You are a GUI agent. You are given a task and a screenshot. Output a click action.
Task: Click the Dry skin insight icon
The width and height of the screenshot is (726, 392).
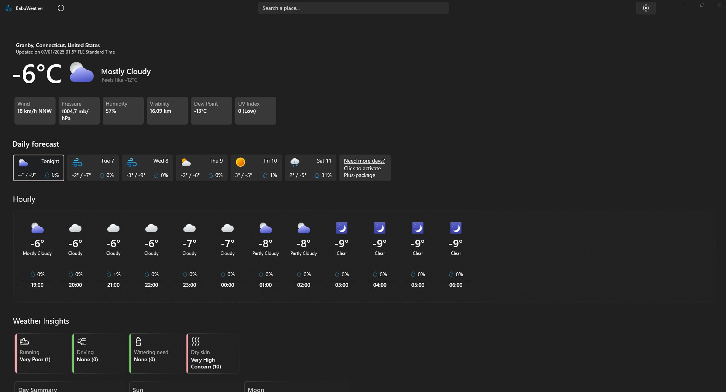click(x=196, y=341)
